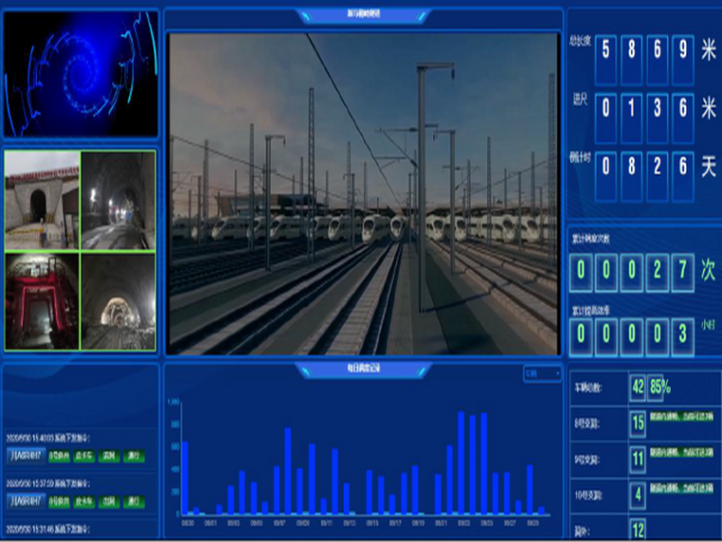This screenshot has width=722, height=542.
Task: Open the tunnel entrance camera thumbnail
Action: (x=42, y=201)
